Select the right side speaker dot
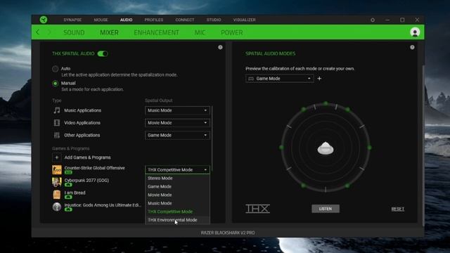The height and width of the screenshot is (253, 450). click(x=369, y=148)
